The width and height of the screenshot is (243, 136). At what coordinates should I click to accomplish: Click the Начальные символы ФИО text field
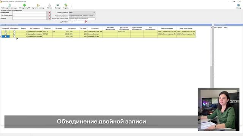82,19
